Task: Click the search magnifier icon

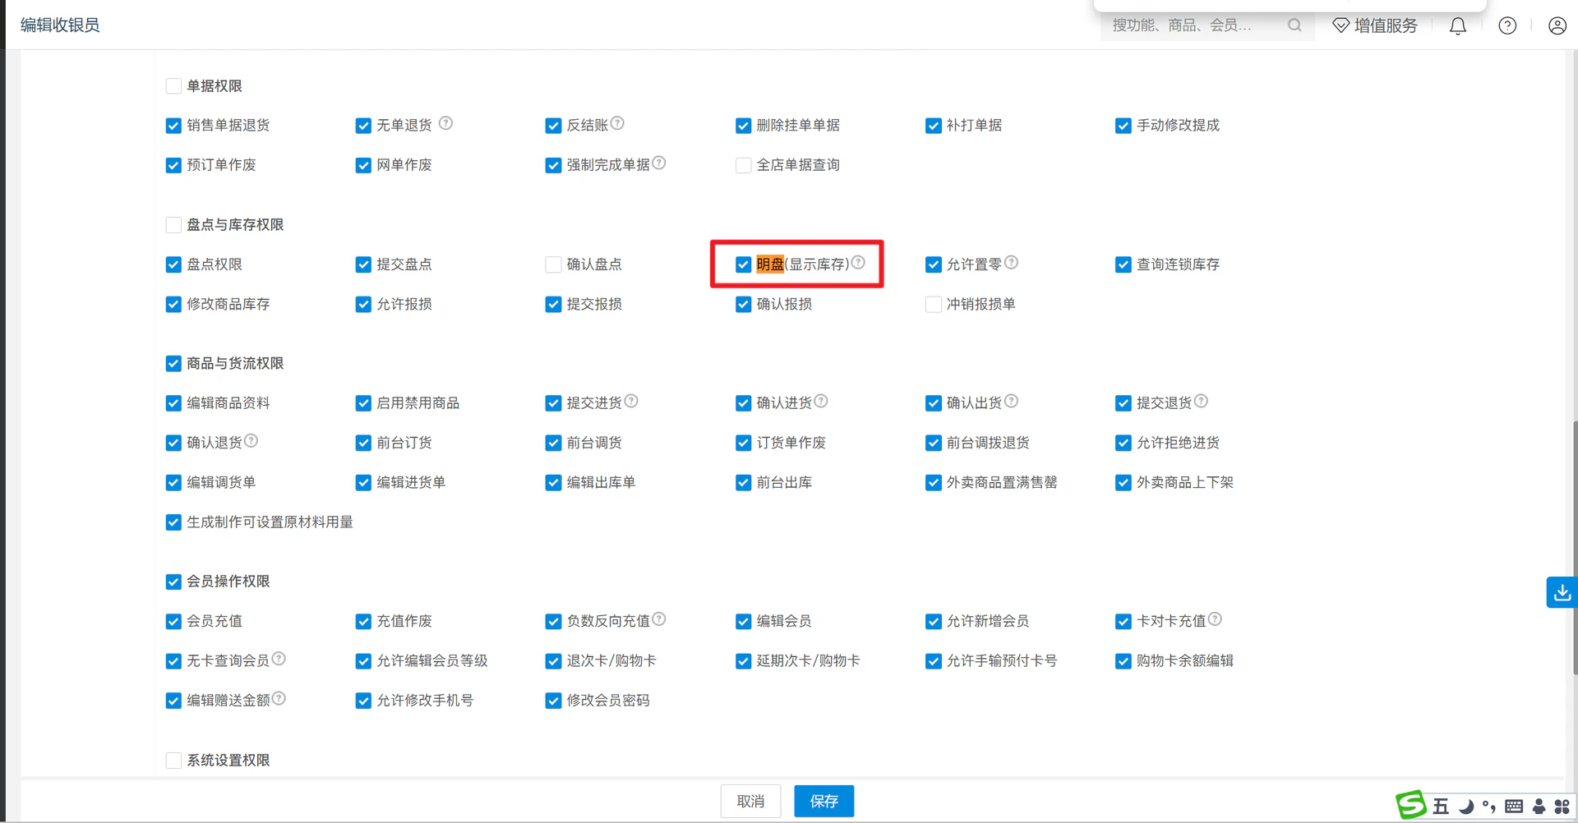Action: point(1294,25)
